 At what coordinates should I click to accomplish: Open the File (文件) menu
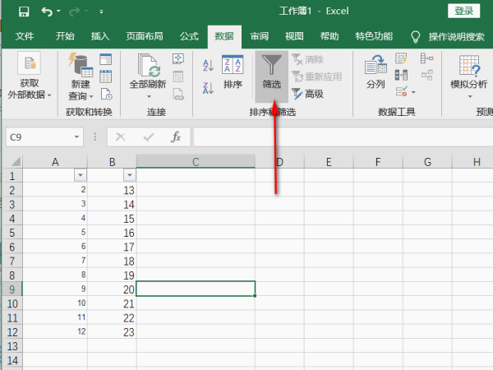(25, 36)
